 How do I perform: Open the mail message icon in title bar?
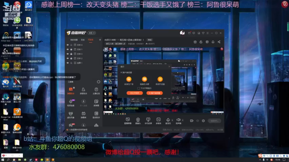(189, 33)
